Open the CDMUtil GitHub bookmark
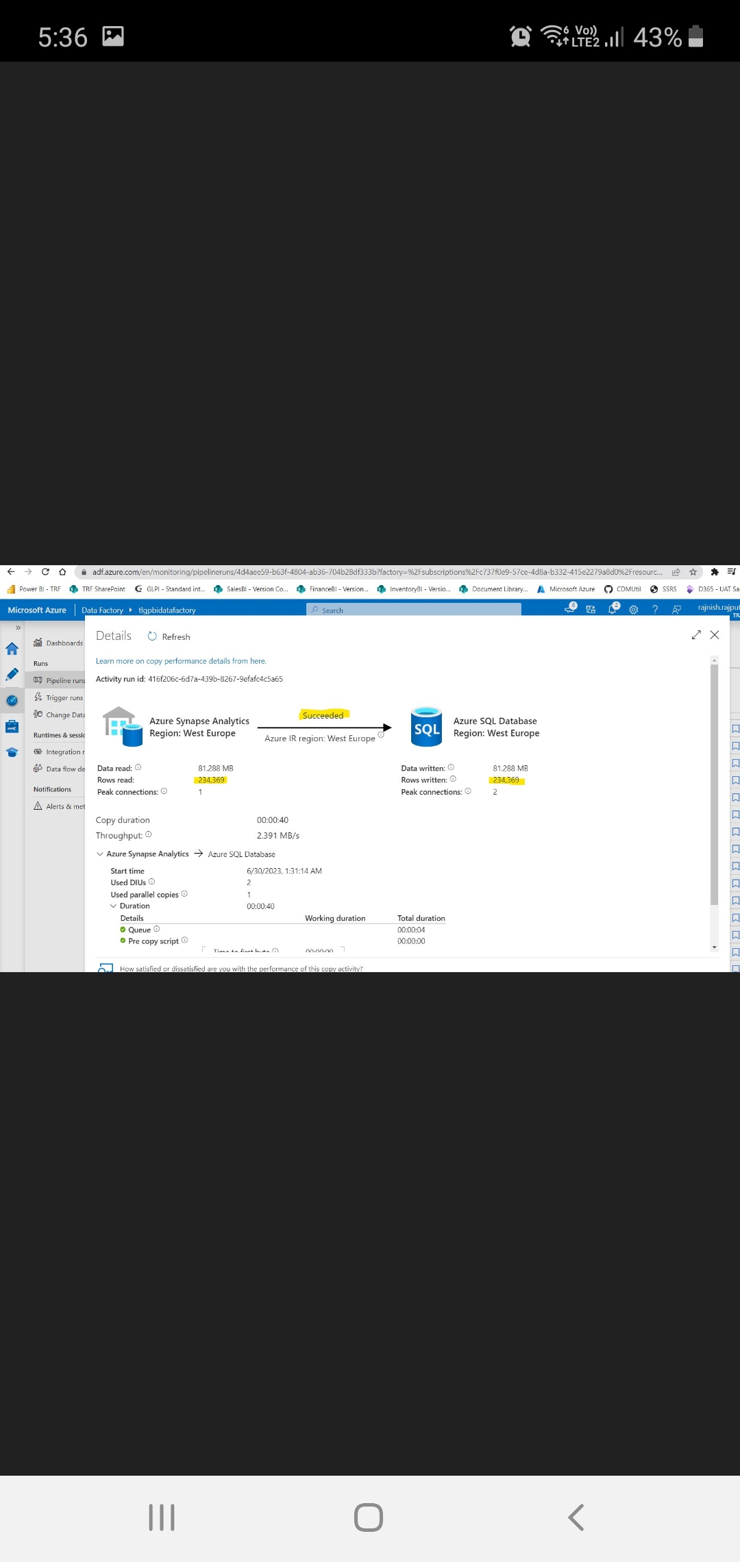This screenshot has width=740, height=1562. [622, 589]
